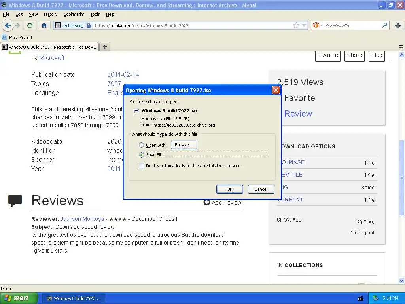Open the File menu
Viewport: 405px width, 304px height.
pos(6,14)
